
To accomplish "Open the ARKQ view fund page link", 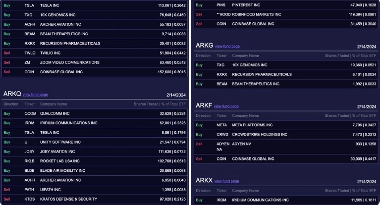I will coord(35,94).
